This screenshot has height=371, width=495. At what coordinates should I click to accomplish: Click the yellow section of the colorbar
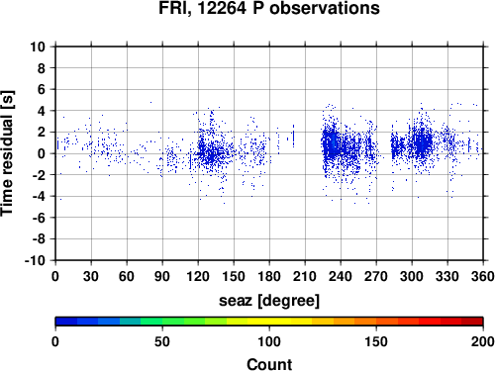pyautogui.click(x=269, y=322)
